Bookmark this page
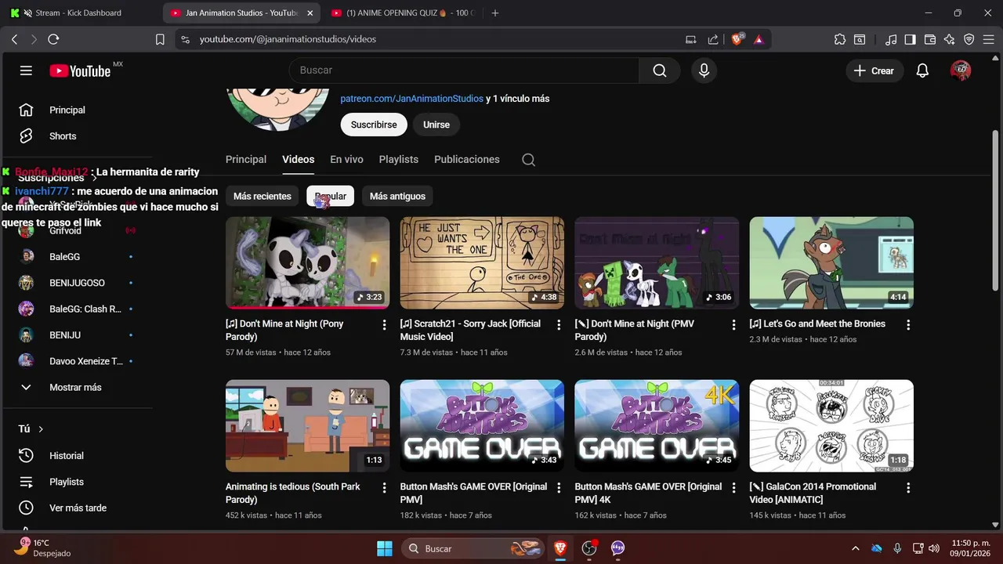Image resolution: width=1003 pixels, height=564 pixels. click(160, 39)
